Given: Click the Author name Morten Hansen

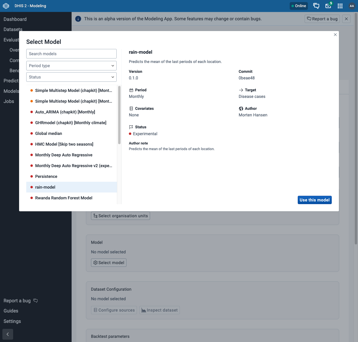Looking at the screenshot, I should pos(253,115).
